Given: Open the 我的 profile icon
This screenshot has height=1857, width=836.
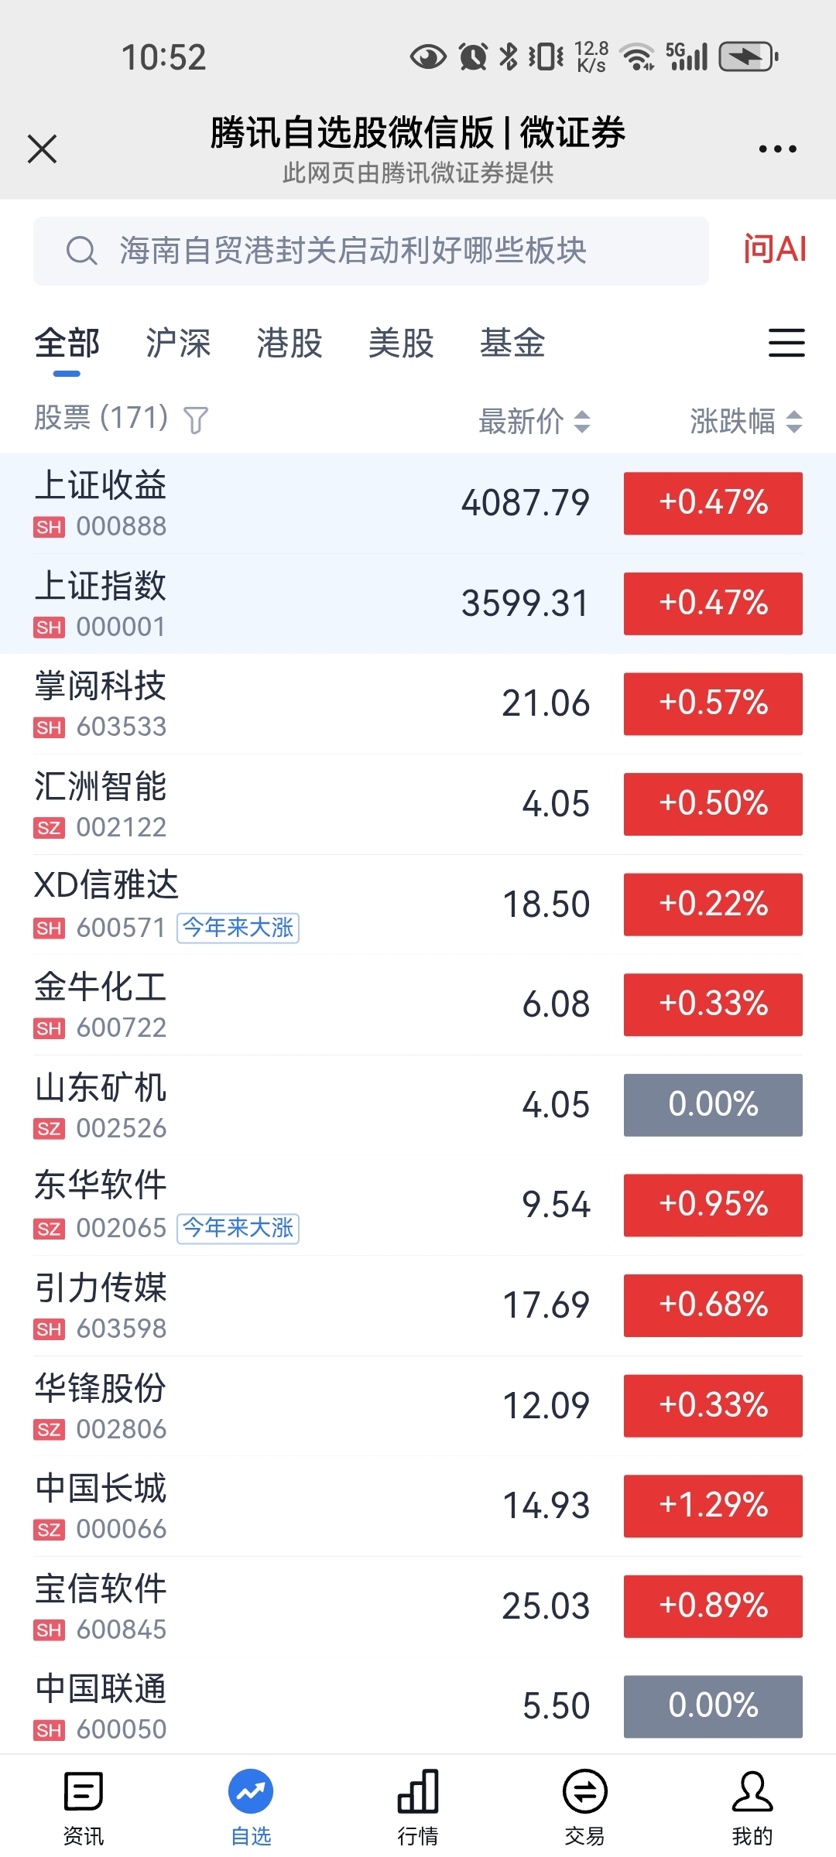Looking at the screenshot, I should point(752,1791).
